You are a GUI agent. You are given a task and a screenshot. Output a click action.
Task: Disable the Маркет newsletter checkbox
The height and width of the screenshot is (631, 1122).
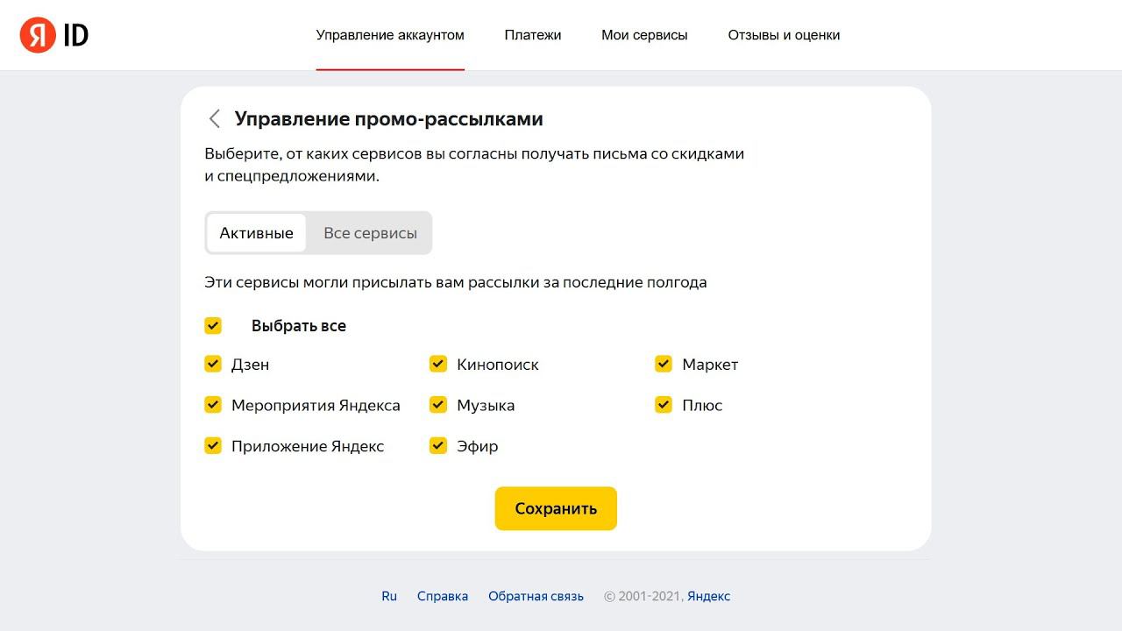click(x=664, y=365)
